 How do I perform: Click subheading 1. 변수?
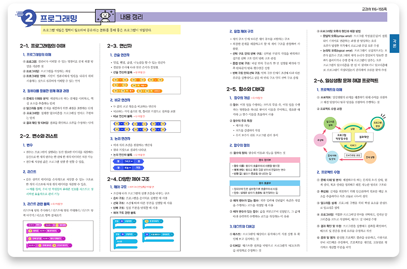tap(28, 145)
